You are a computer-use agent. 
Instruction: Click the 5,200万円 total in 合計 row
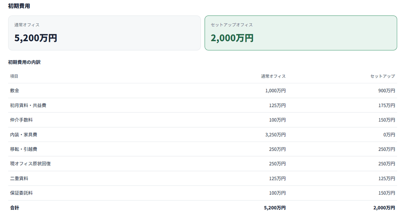pyautogui.click(x=275, y=208)
